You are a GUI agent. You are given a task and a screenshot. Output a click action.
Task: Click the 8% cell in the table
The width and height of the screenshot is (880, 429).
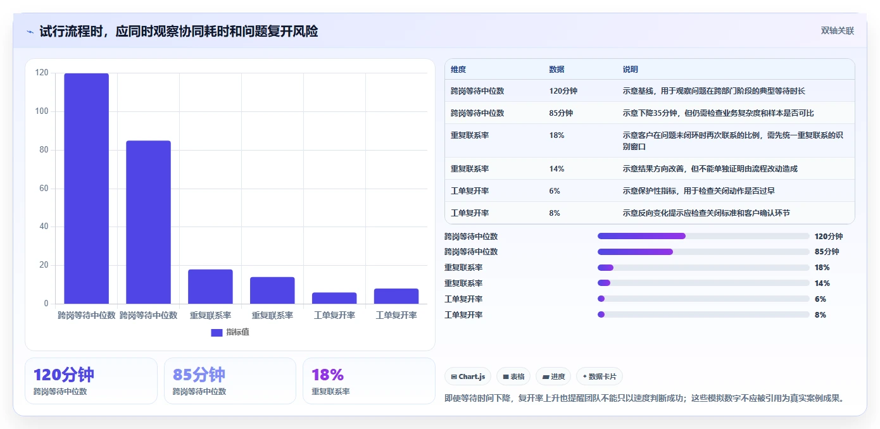pos(555,213)
